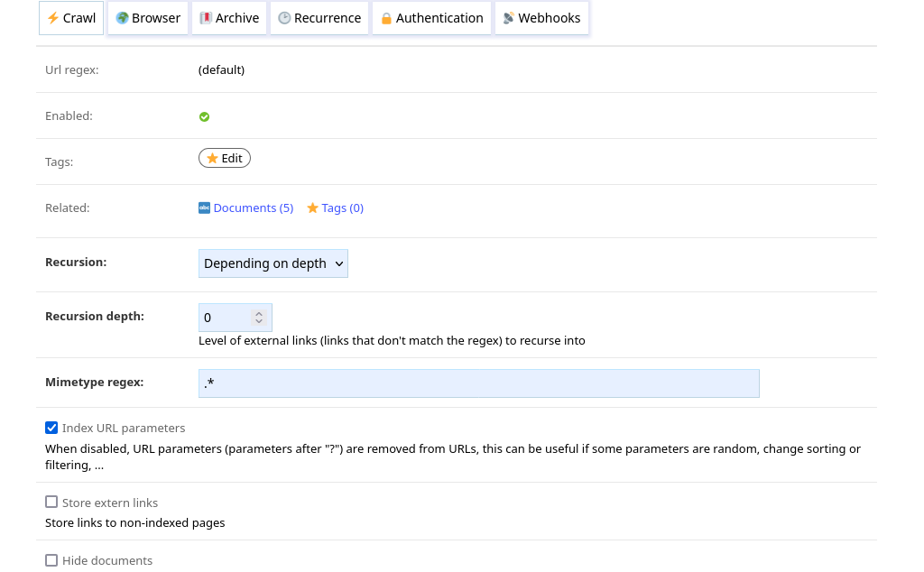Click the (default) Url regex value
Screen dimensions: 924x572
pos(222,69)
